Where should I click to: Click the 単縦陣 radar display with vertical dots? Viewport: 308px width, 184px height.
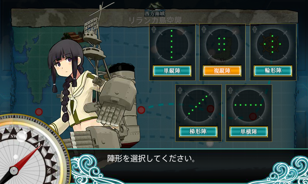click(x=172, y=44)
